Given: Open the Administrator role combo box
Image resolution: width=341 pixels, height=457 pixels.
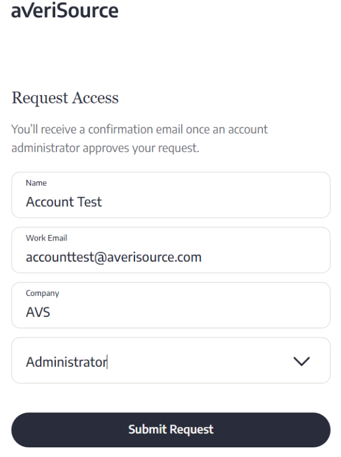Looking at the screenshot, I should tap(170, 360).
